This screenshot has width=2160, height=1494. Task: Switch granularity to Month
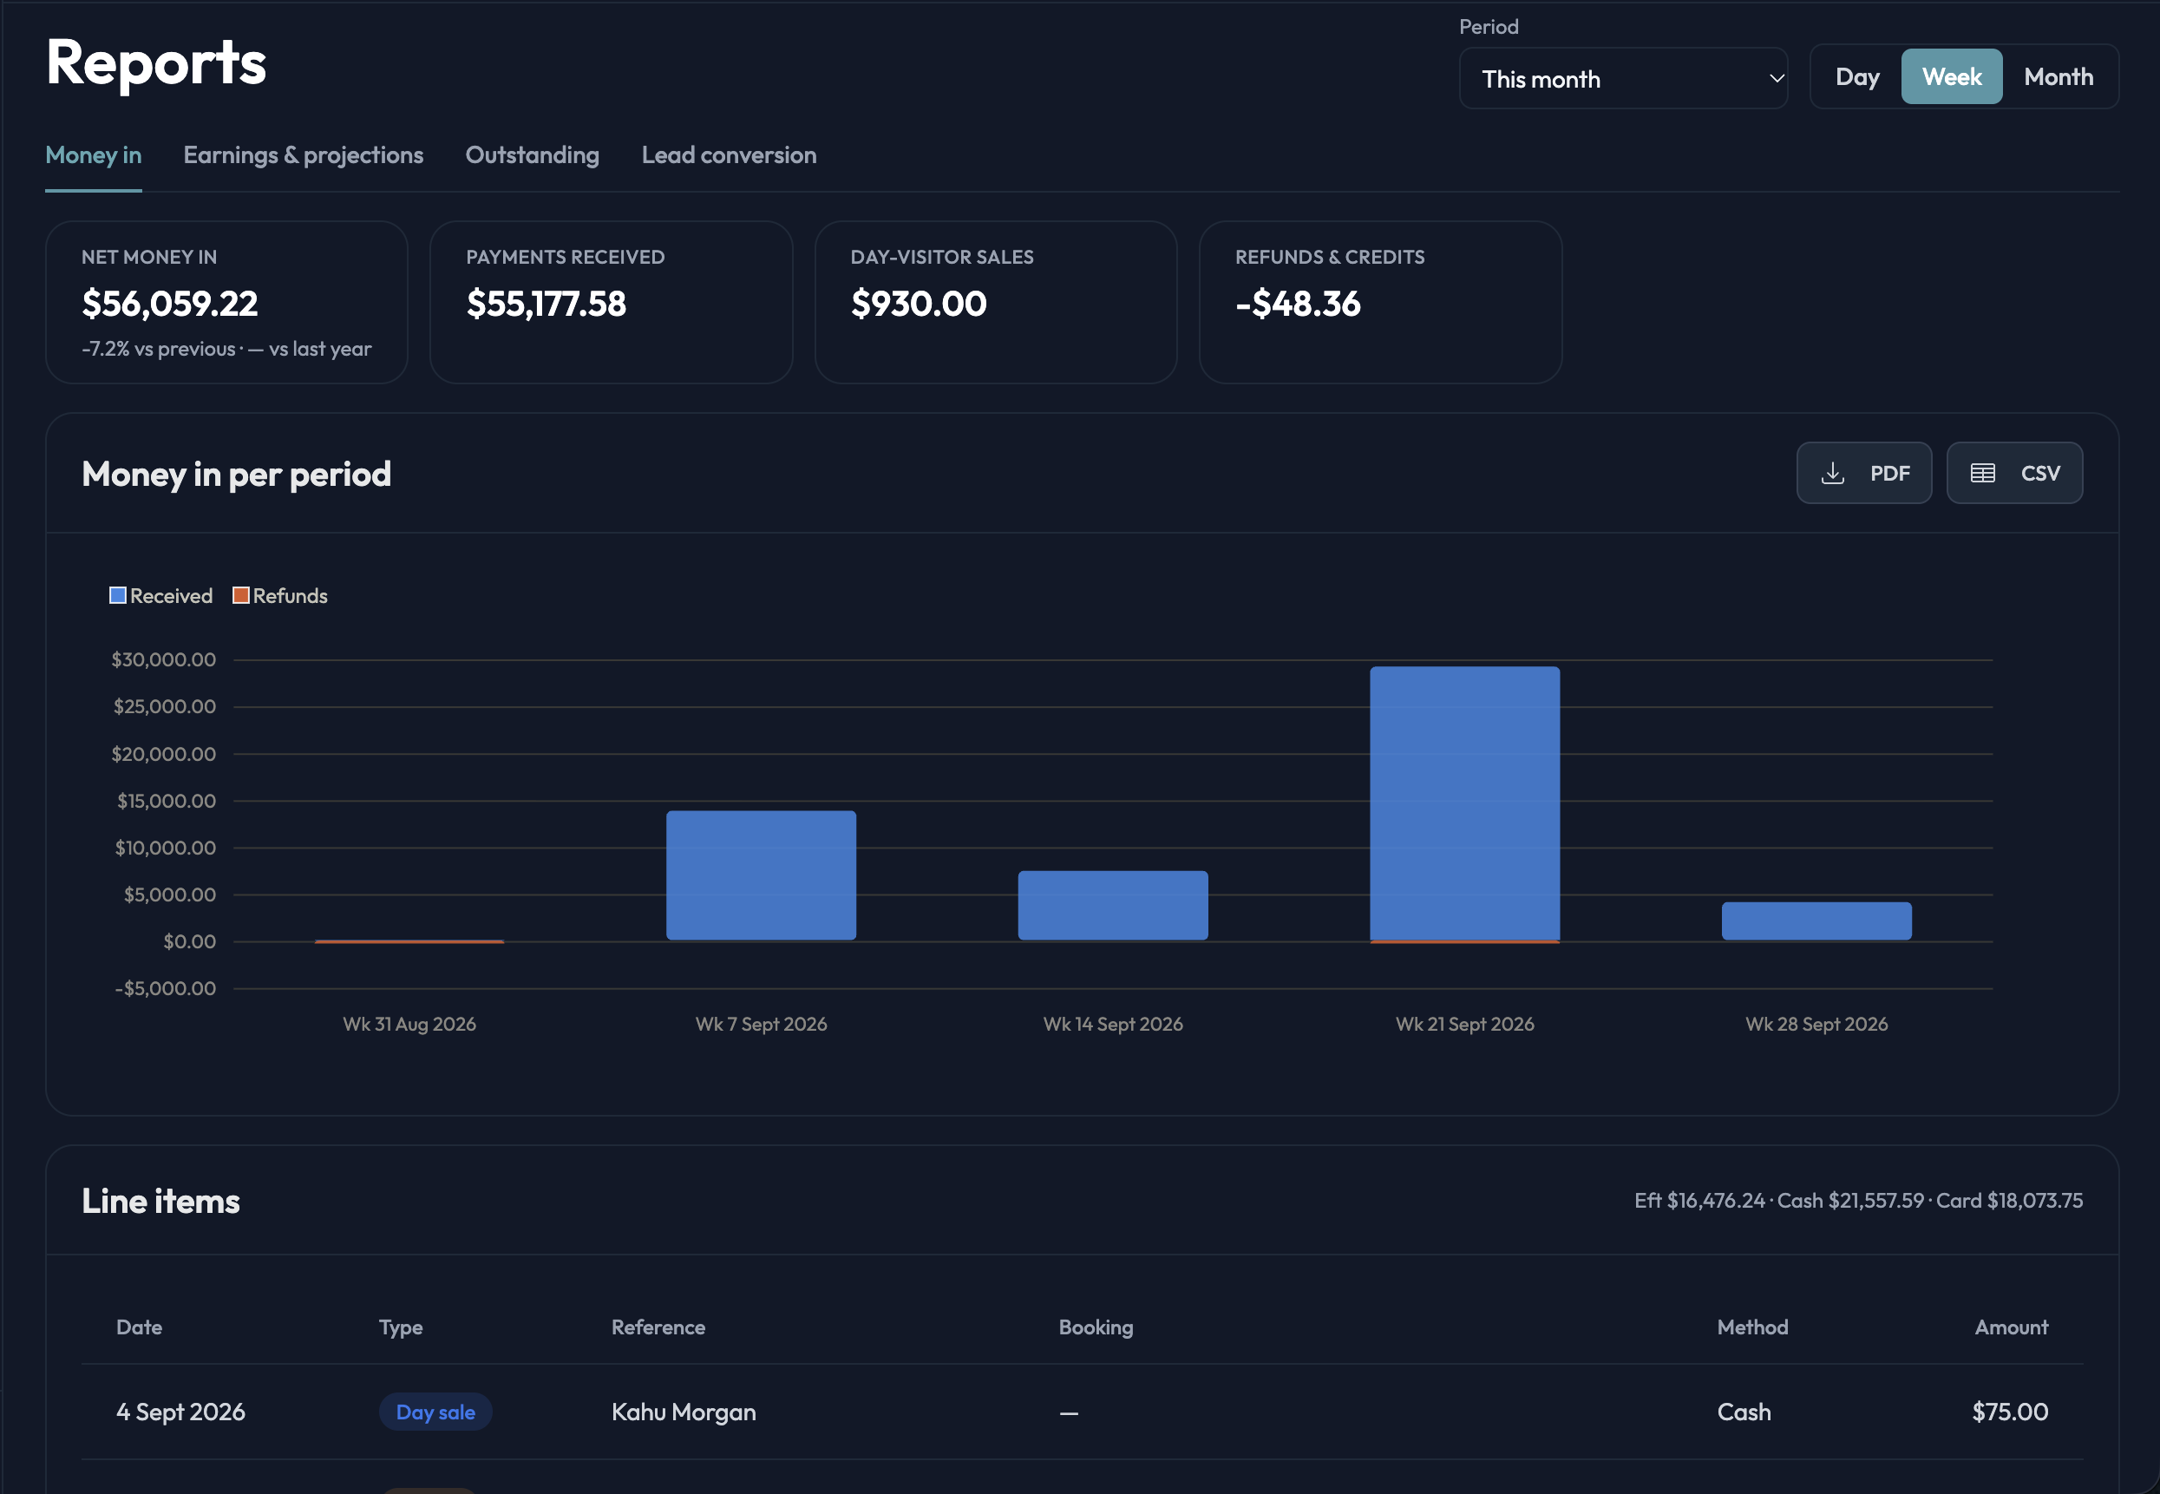coord(2058,76)
